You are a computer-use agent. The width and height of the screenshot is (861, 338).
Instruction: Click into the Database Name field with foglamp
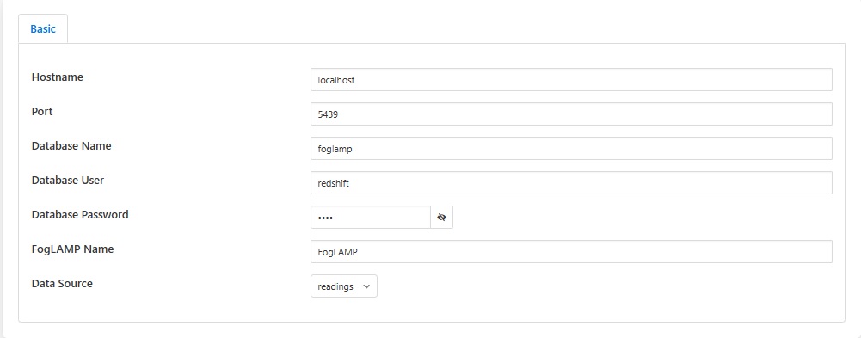(x=571, y=149)
